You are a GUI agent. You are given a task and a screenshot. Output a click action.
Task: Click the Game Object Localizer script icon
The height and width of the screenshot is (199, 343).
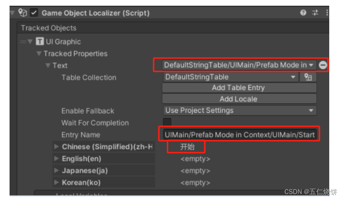(x=23, y=13)
